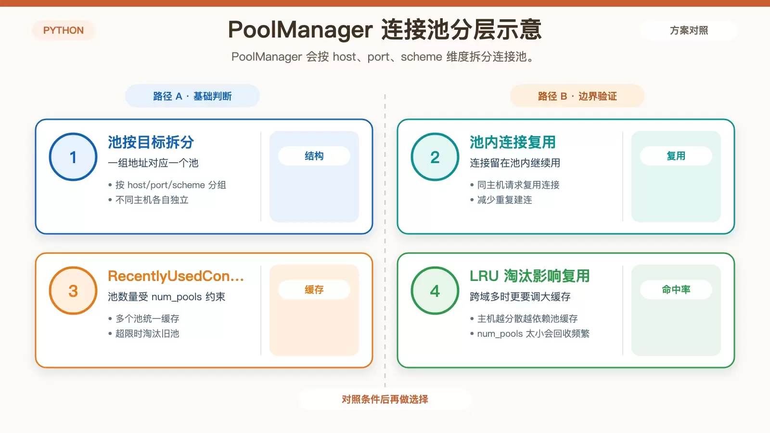This screenshot has height=433, width=770.
Task: Click the 复用 tag pill
Action: click(676, 156)
